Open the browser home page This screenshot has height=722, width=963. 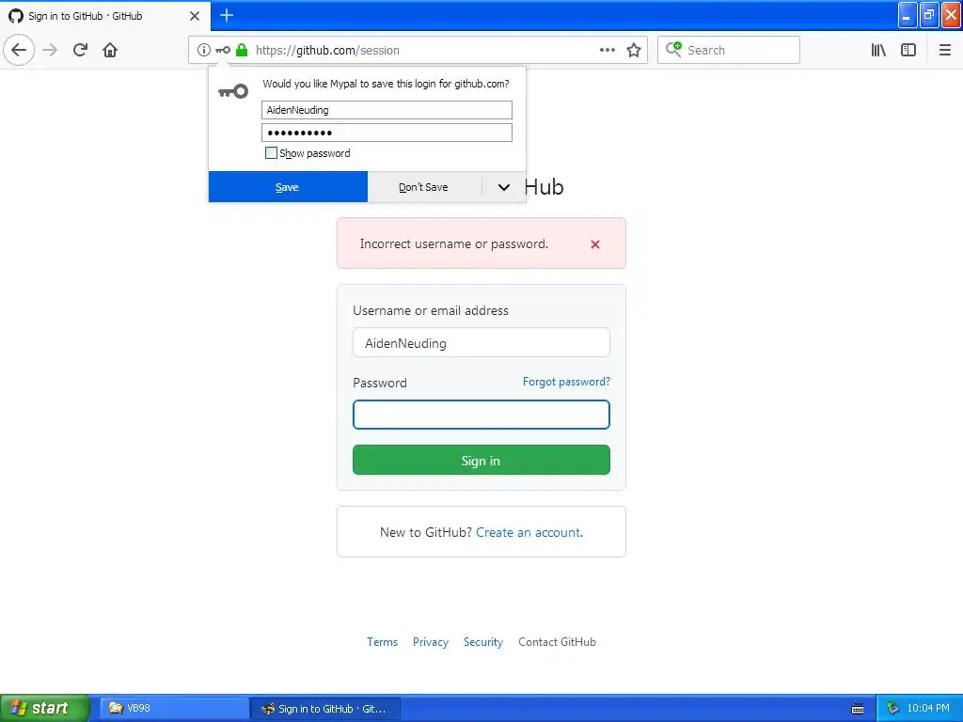click(x=110, y=50)
